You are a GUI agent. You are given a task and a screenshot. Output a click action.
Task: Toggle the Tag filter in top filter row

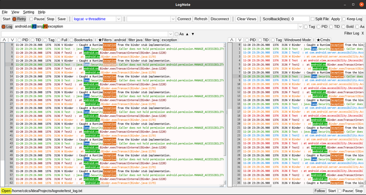[309, 26]
